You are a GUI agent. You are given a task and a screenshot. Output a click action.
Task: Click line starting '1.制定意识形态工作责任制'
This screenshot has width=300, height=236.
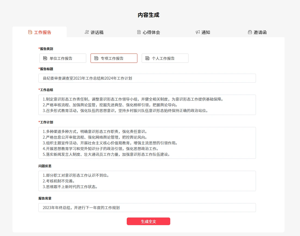[x=133, y=99]
